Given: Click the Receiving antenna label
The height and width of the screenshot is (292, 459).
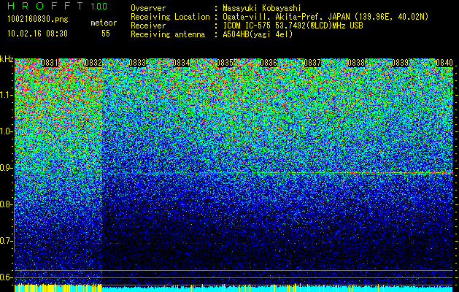Looking at the screenshot, I should (168, 34).
